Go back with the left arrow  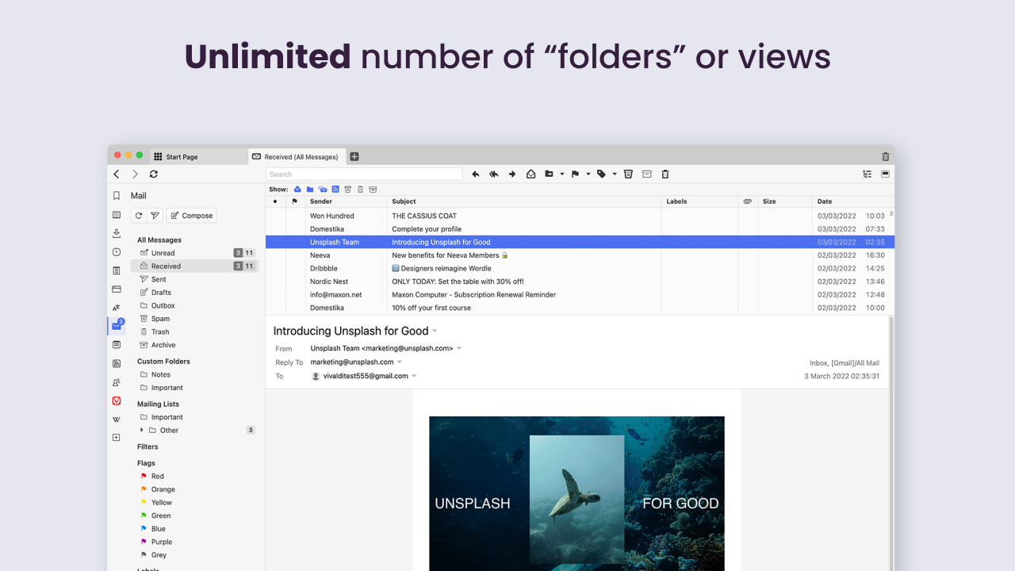tap(117, 174)
